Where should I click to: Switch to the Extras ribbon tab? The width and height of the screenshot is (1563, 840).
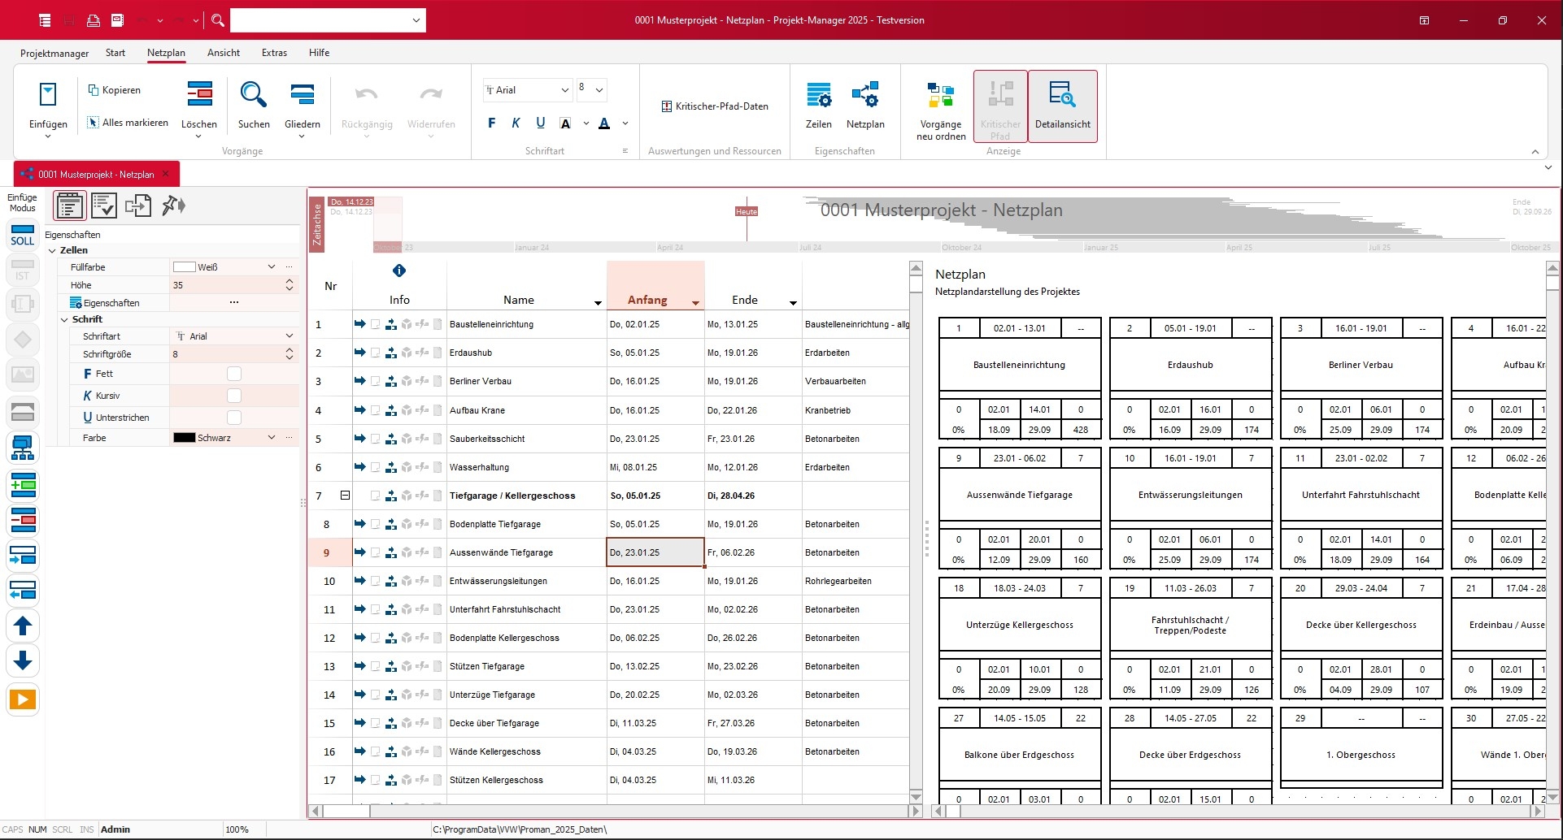pyautogui.click(x=274, y=53)
